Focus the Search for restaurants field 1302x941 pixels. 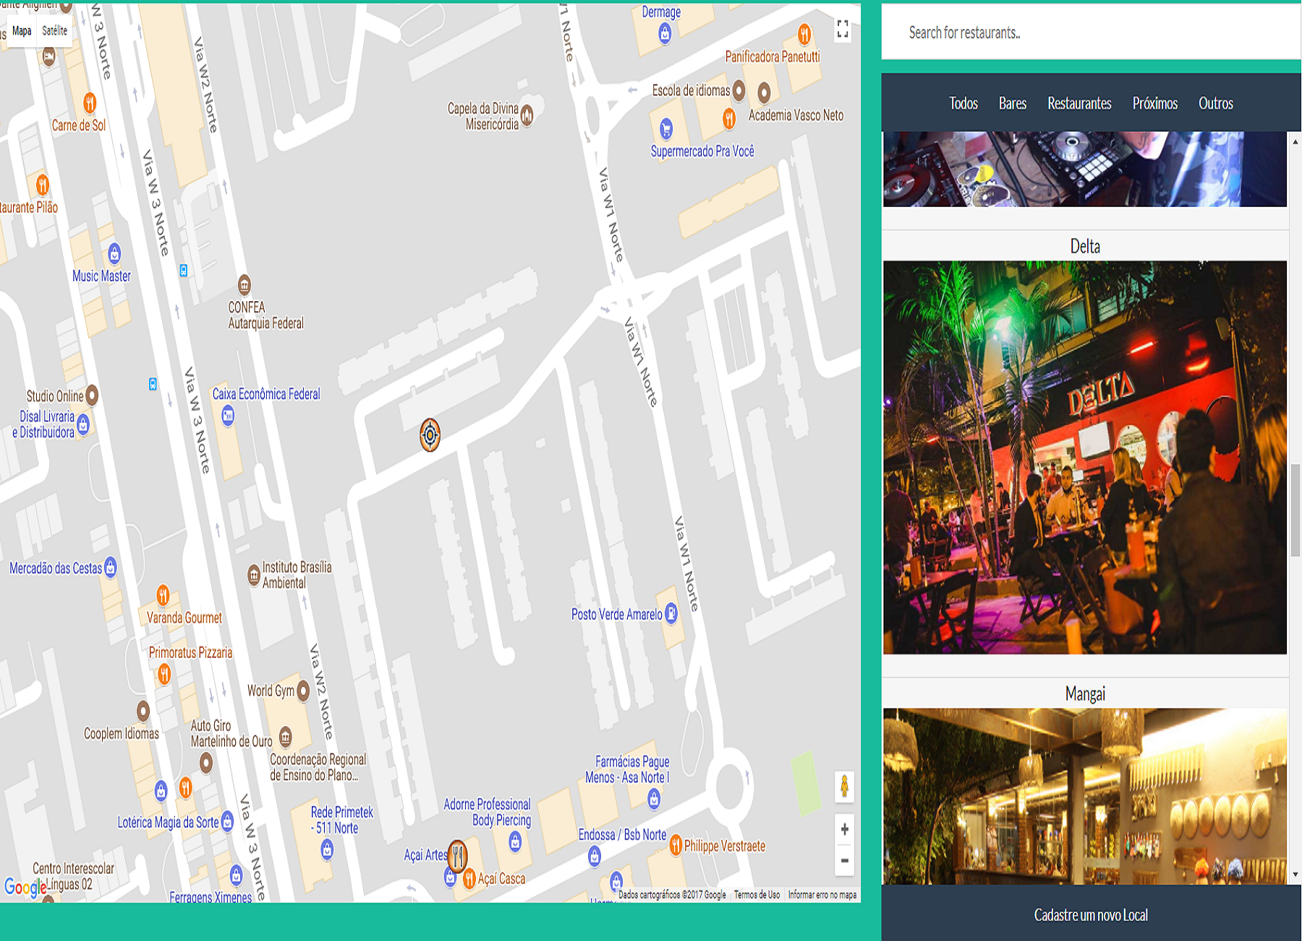1091,33
